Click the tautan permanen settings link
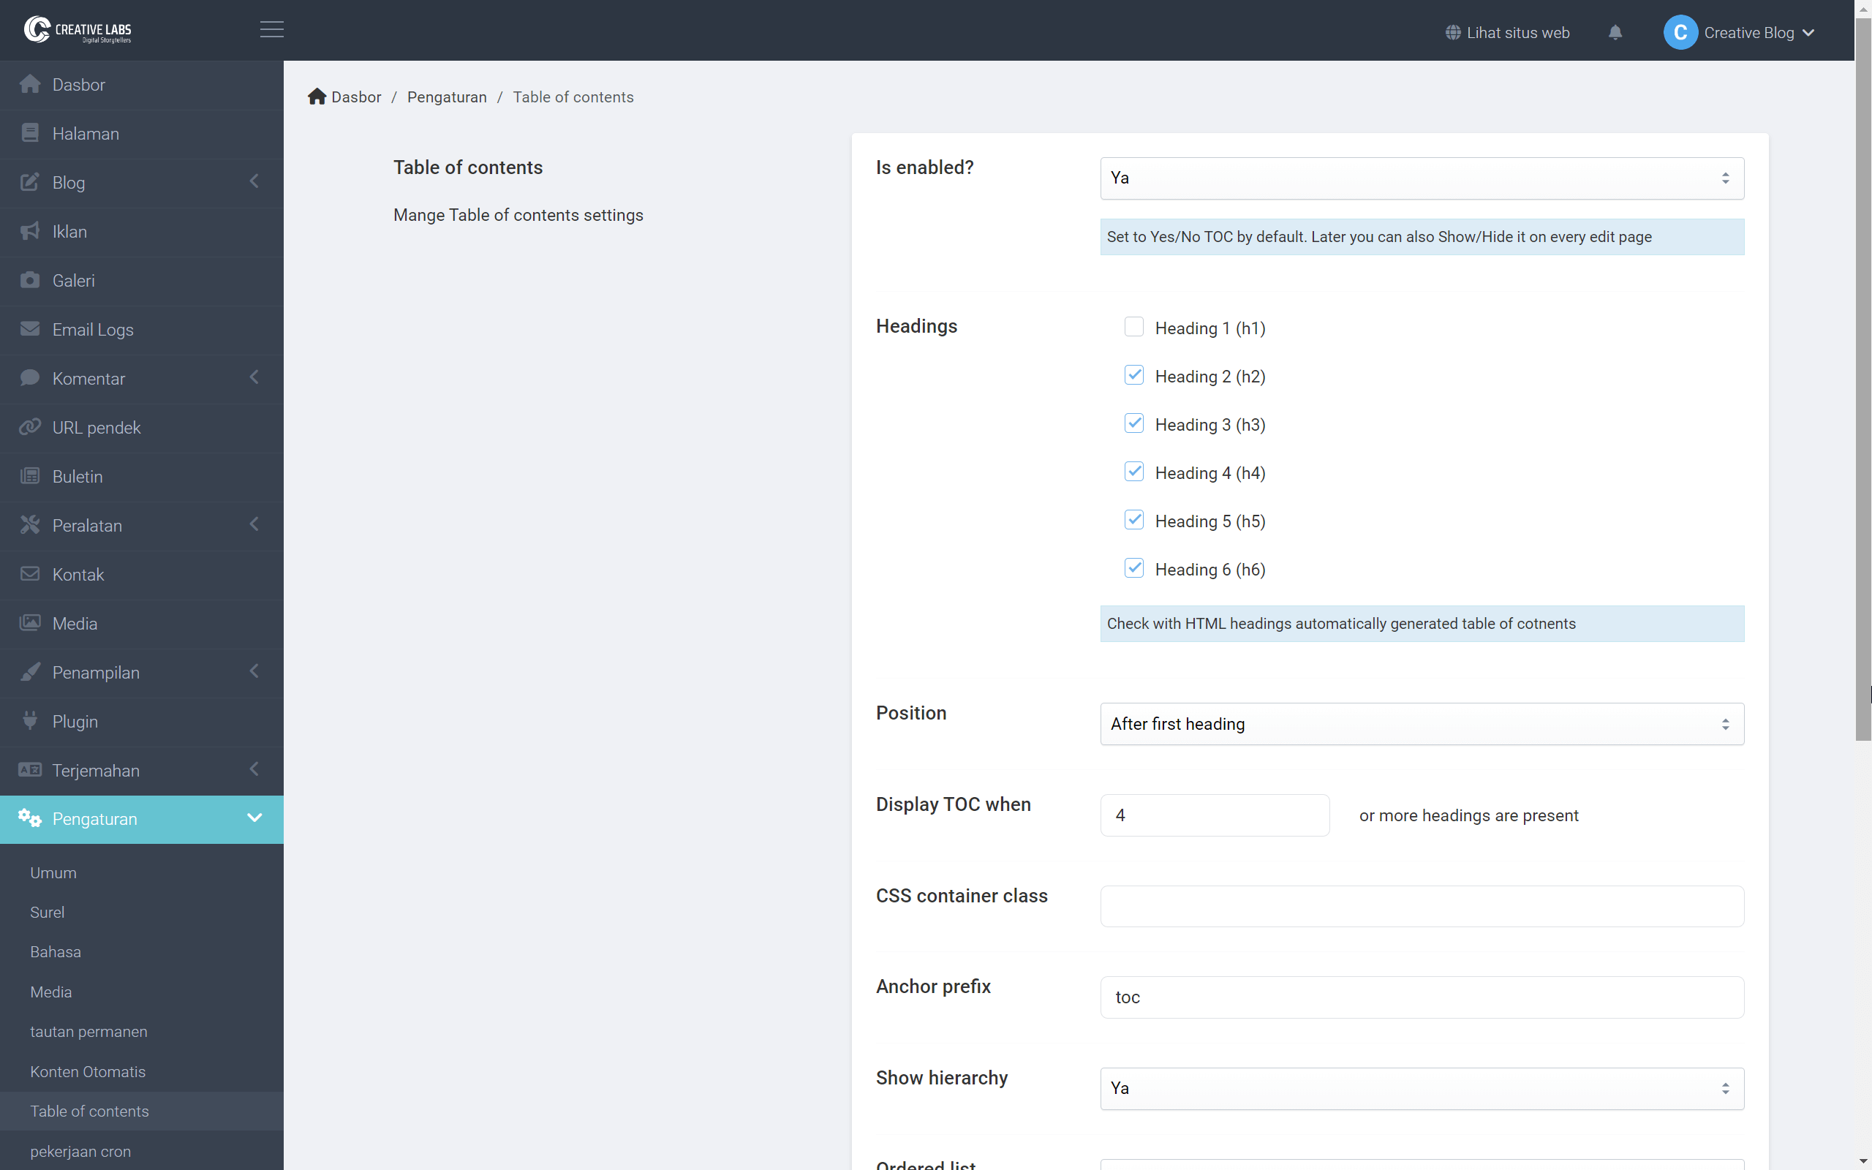Screen dimensions: 1872x1170 (88, 1031)
